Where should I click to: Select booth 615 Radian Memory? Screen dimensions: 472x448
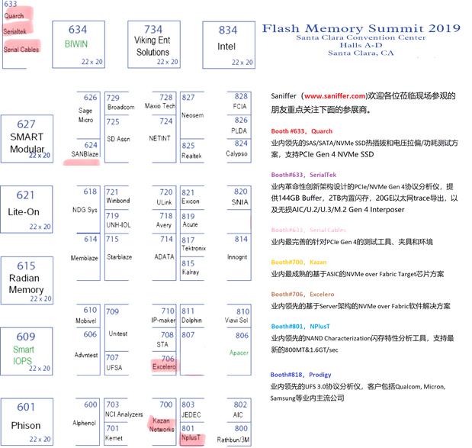27,281
